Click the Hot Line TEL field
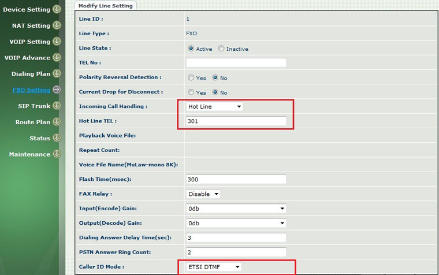439x275 pixels. 236,121
